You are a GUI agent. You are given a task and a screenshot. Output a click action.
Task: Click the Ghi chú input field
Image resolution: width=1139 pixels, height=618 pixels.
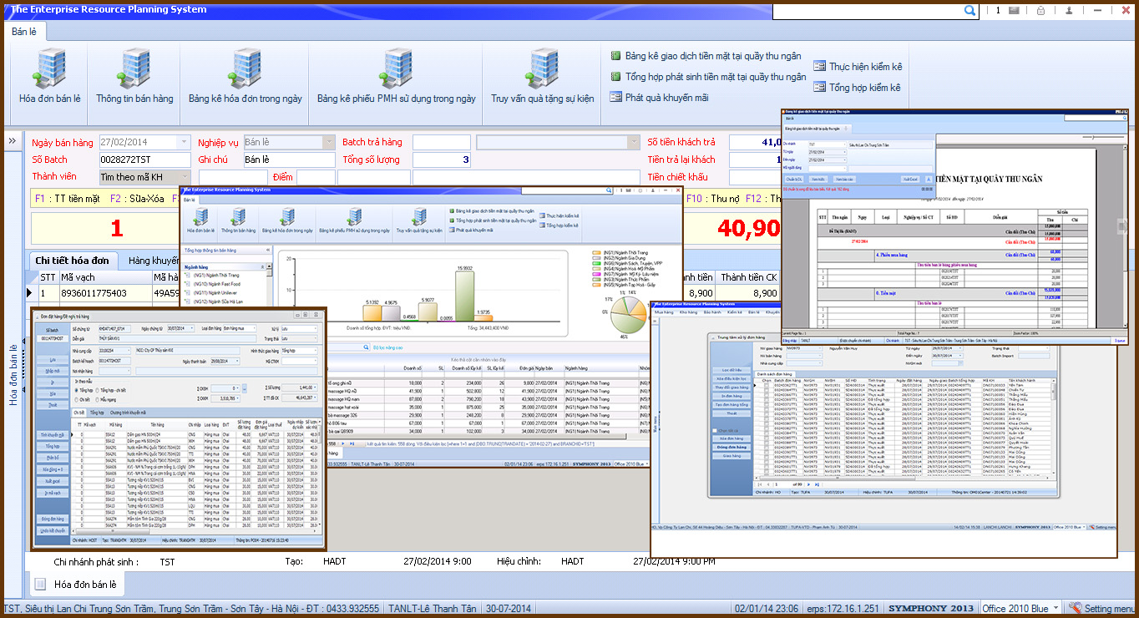(x=289, y=160)
